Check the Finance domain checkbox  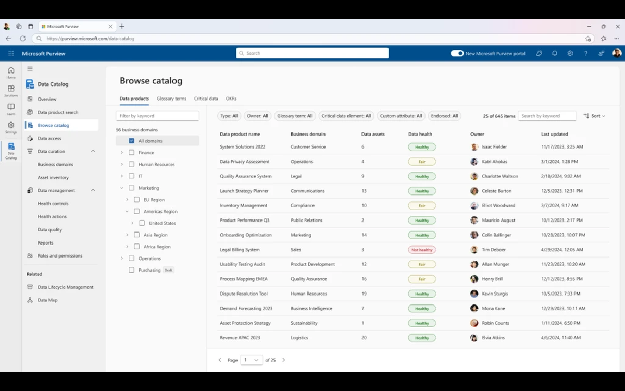[131, 152]
